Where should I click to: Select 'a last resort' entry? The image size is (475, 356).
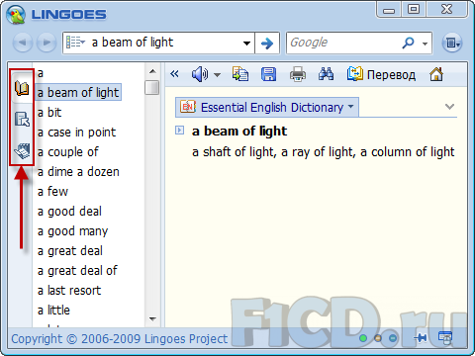(x=69, y=291)
